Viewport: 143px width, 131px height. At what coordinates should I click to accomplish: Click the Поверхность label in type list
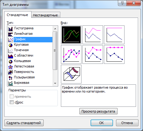pyautogui.click(x=24, y=72)
